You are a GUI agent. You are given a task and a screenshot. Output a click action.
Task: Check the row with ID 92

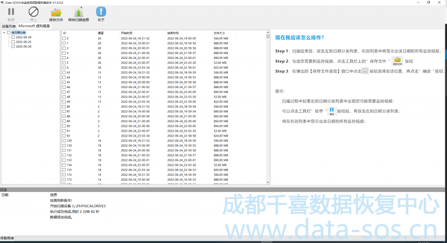[64, 136]
